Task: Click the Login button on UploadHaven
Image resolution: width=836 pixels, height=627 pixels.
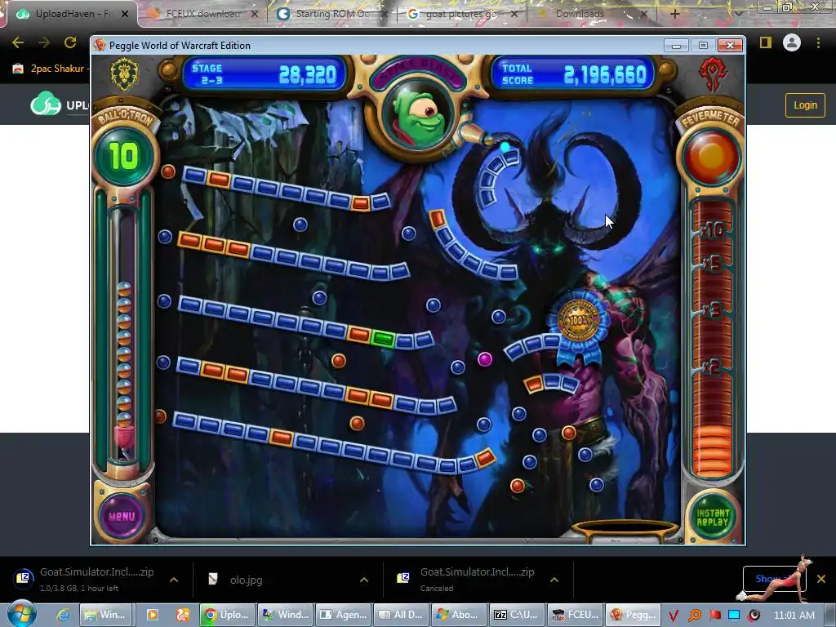Action: 804,105
